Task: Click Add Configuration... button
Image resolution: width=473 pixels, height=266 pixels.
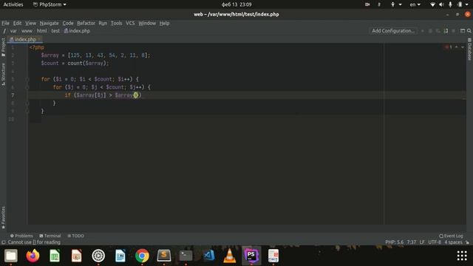Action: click(393, 31)
